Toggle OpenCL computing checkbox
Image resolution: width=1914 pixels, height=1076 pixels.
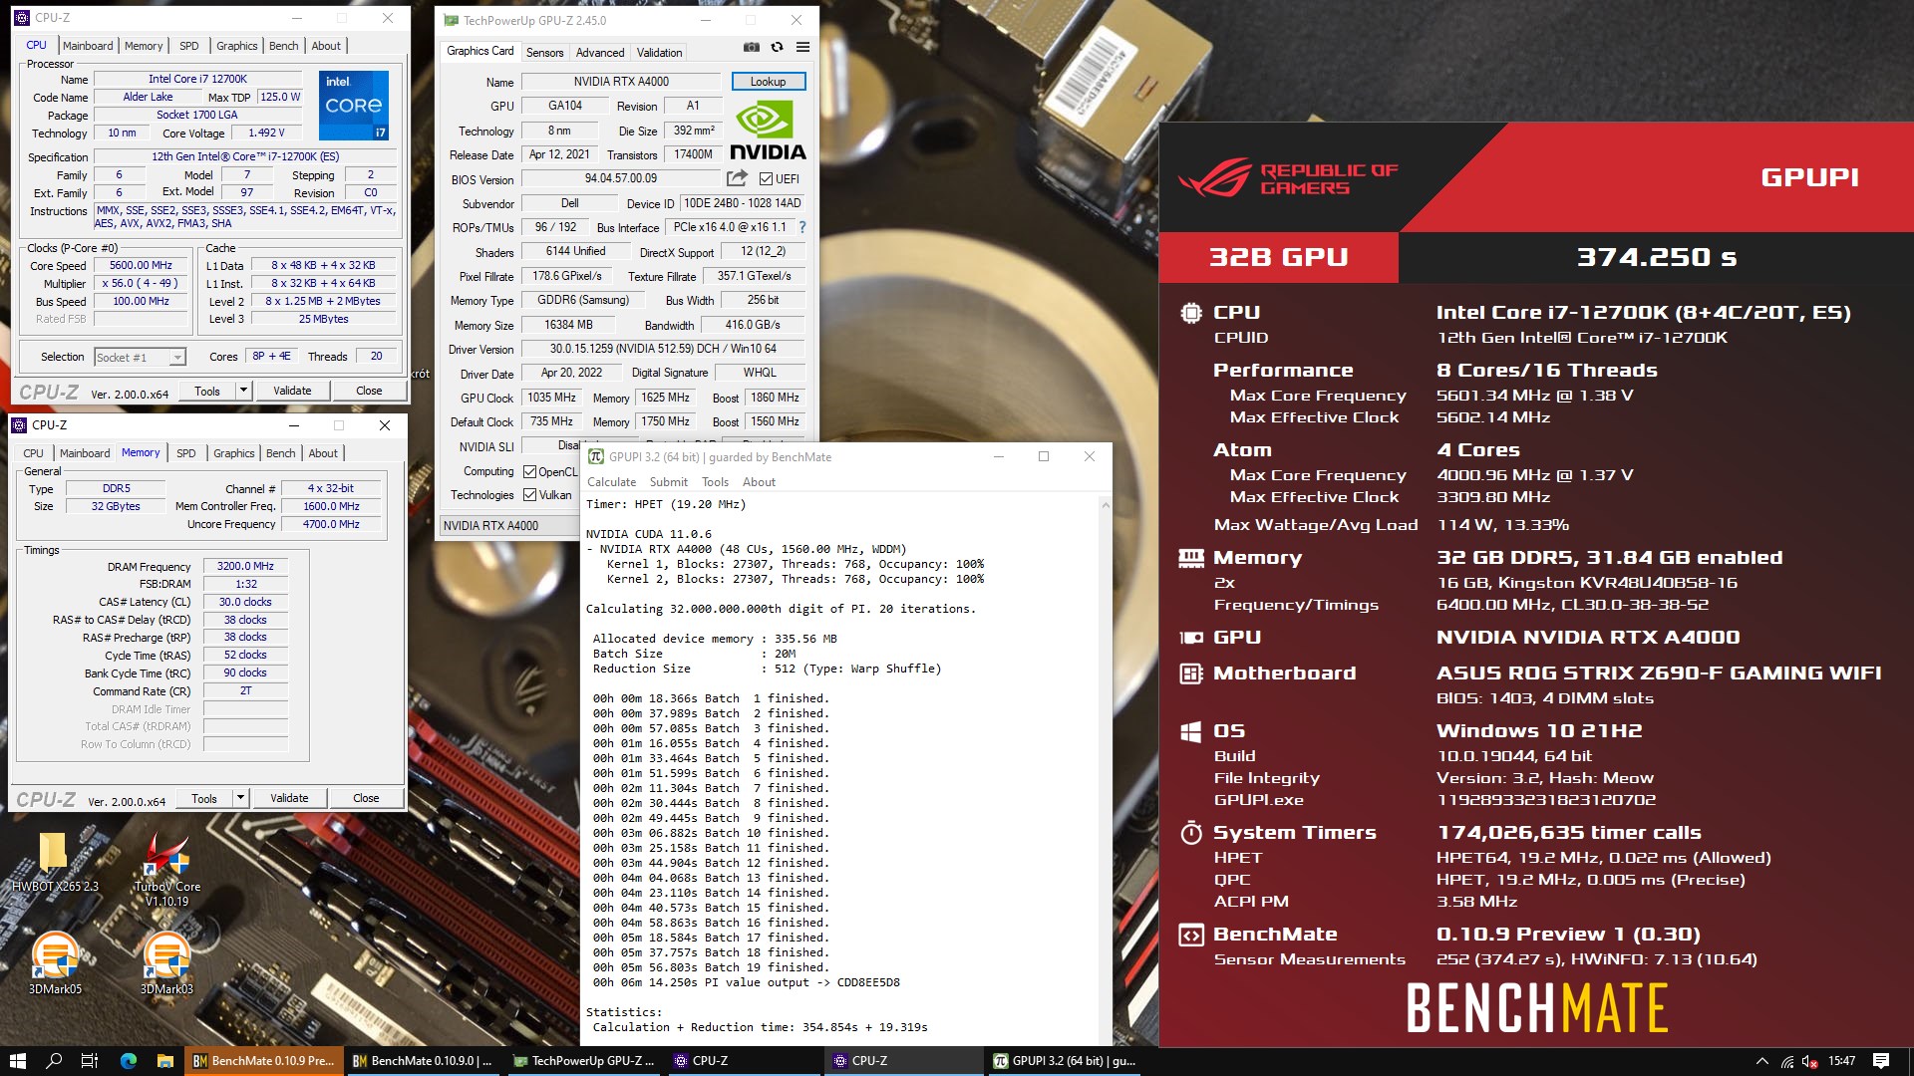click(x=530, y=471)
